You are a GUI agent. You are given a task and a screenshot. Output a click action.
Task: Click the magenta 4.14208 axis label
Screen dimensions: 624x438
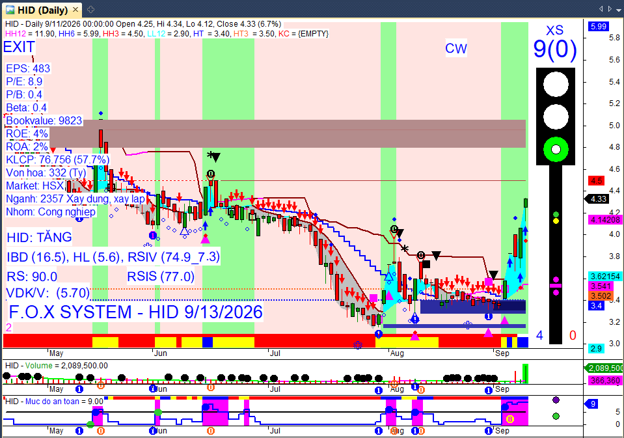pyautogui.click(x=605, y=220)
